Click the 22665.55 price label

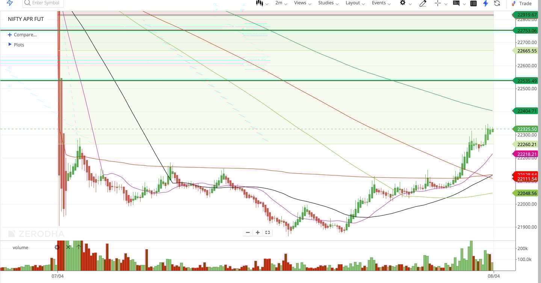pyautogui.click(x=526, y=51)
